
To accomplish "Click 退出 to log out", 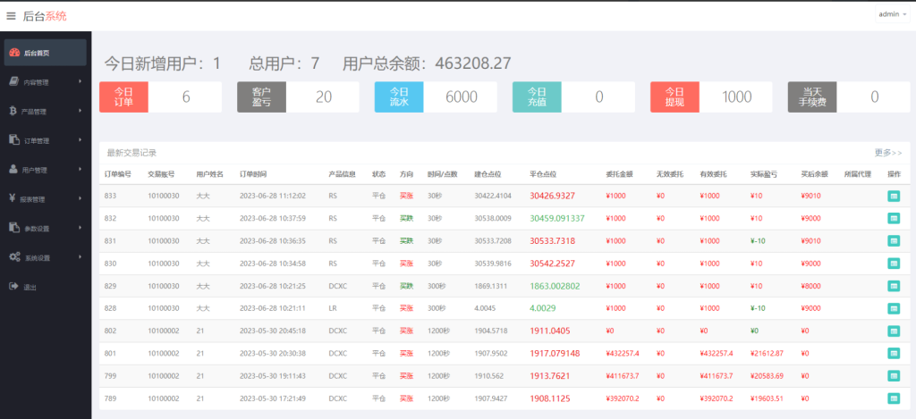I will coord(30,287).
